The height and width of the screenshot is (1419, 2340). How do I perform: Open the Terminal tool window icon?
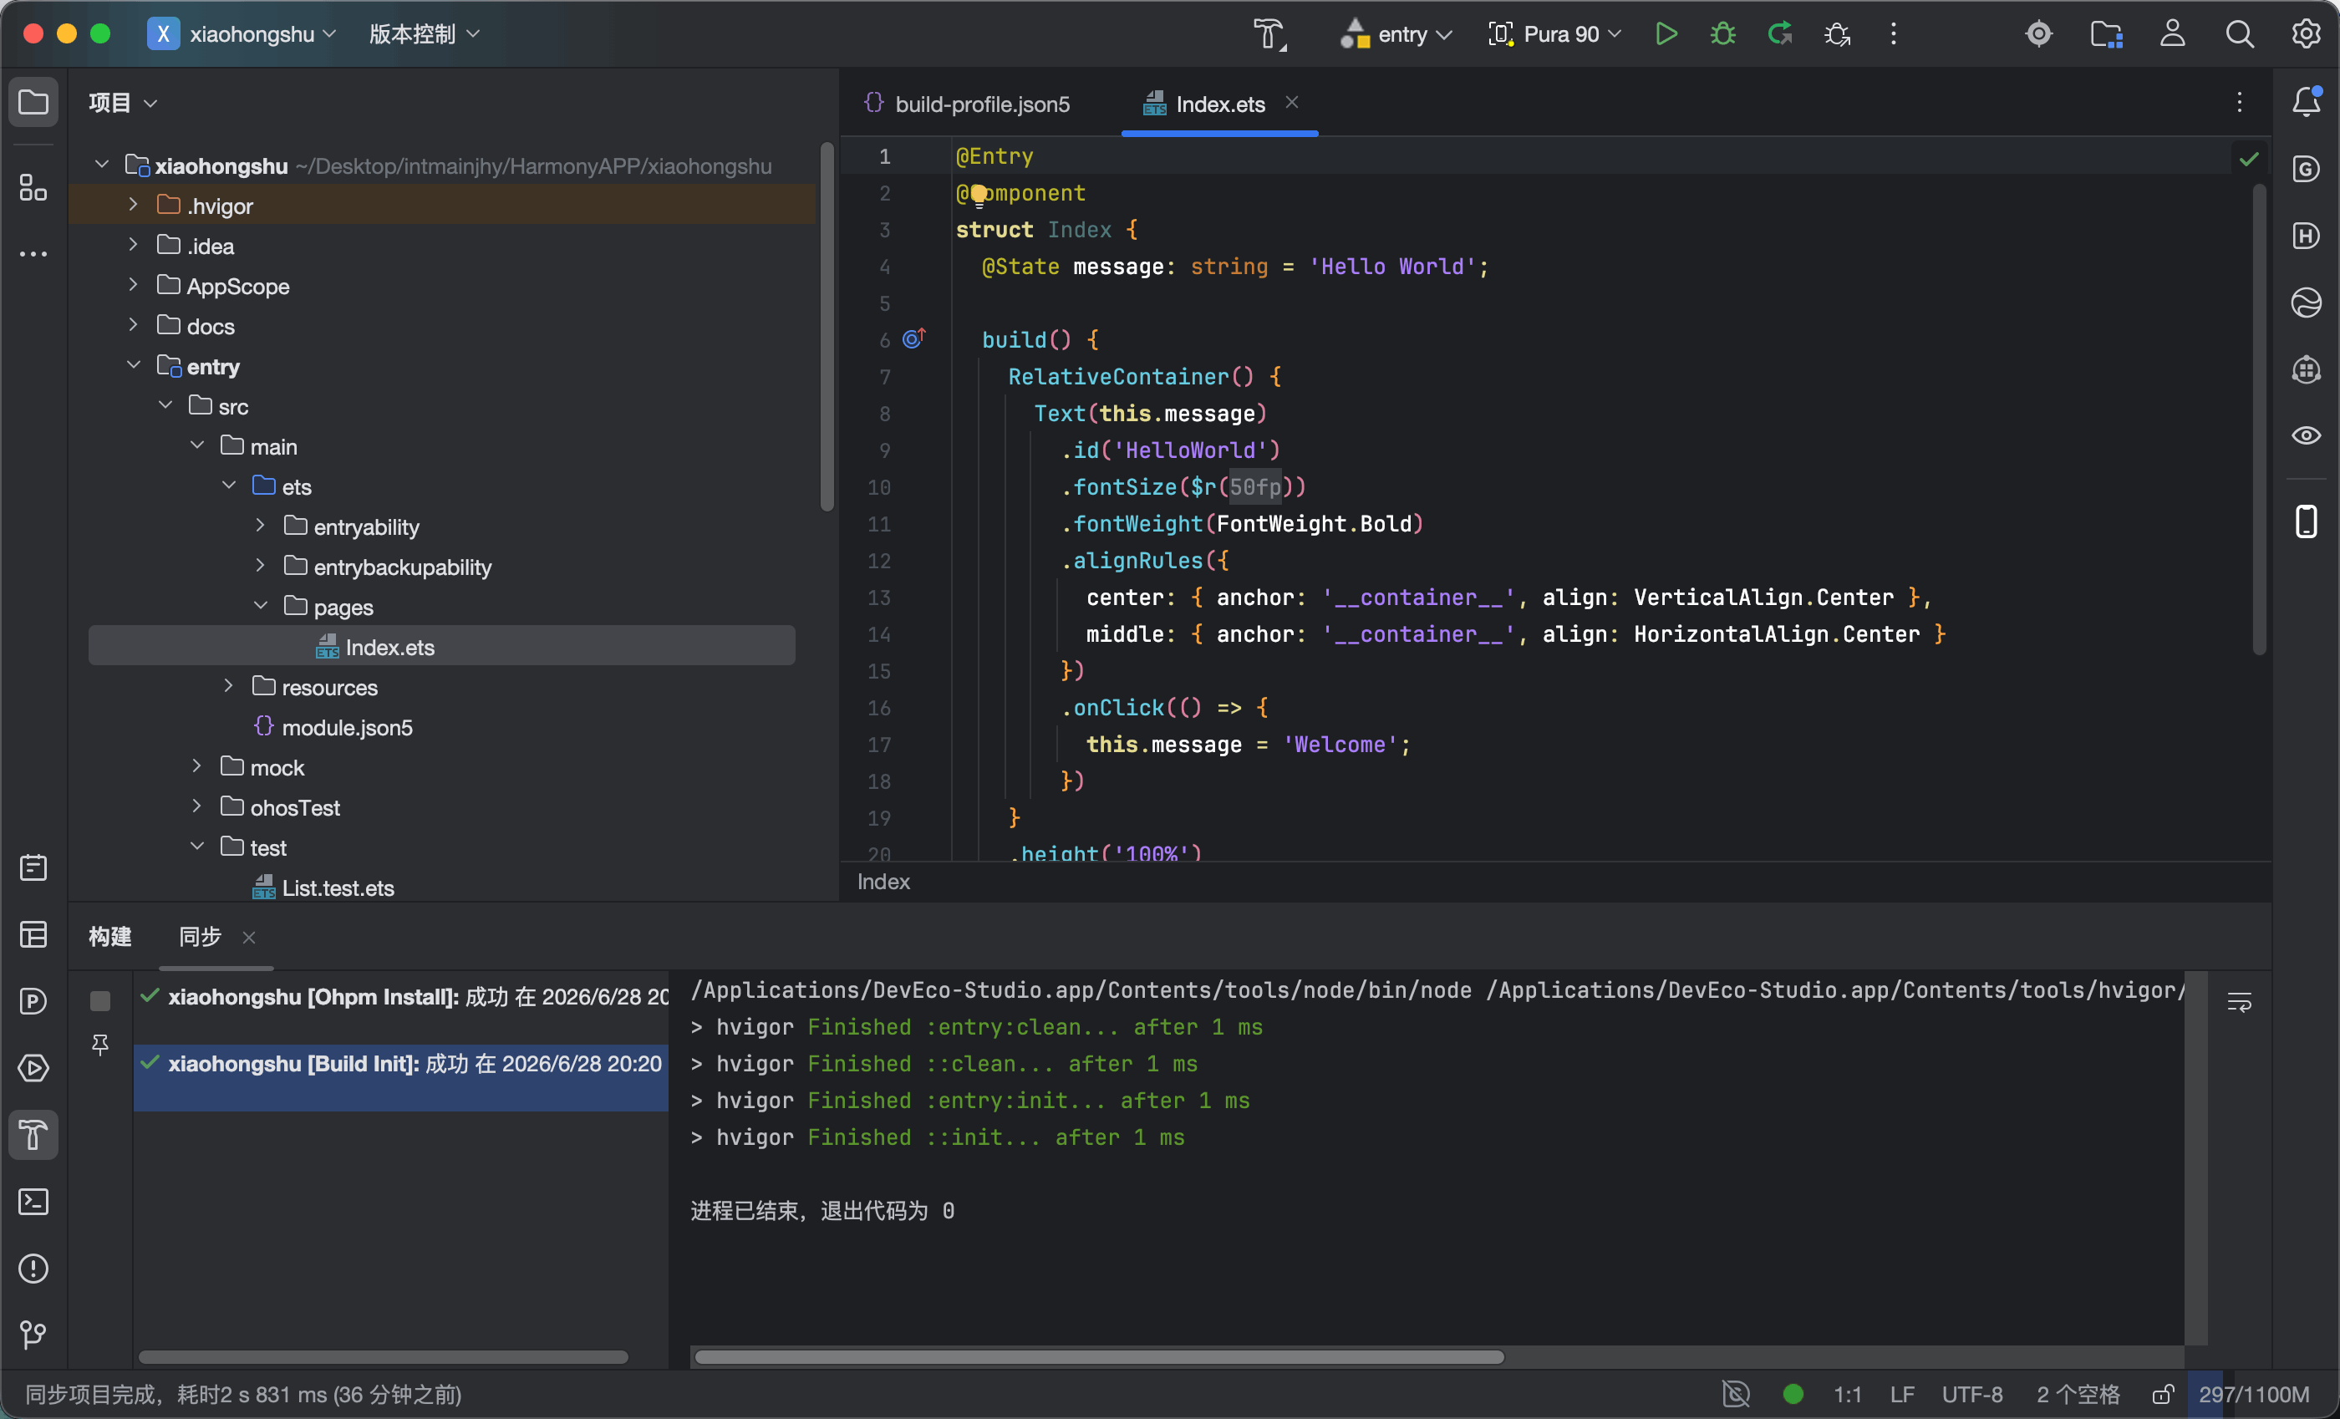33,1202
